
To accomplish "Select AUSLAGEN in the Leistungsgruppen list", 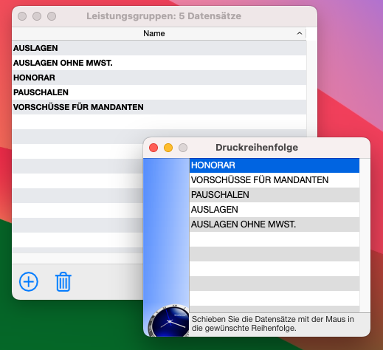I will 159,48.
